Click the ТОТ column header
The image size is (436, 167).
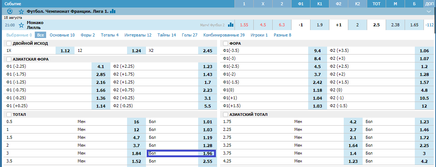tap(377, 4)
